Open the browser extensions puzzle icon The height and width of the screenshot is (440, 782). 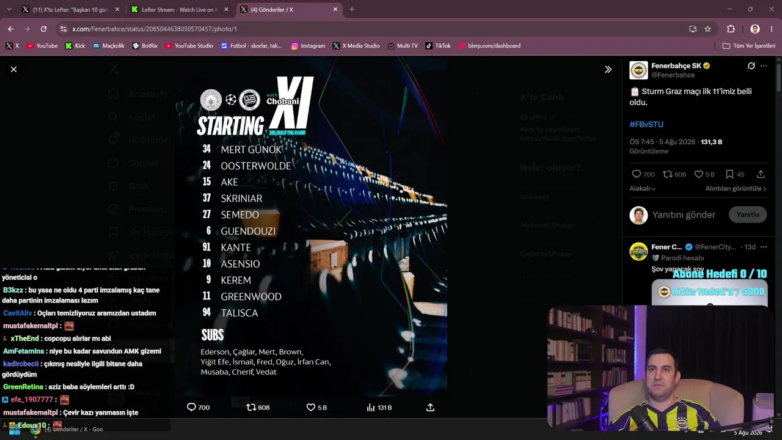(731, 29)
